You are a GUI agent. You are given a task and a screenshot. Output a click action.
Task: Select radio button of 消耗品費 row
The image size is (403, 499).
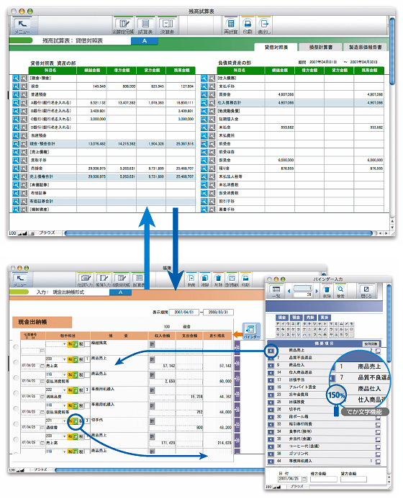pyautogui.click(x=16, y=393)
